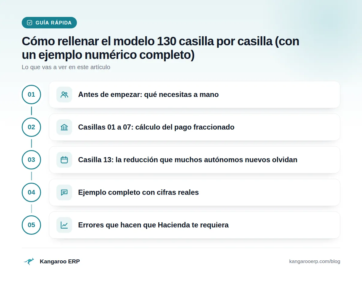
Task: Click the checkmark icon in GUÍA RÁPIDA badge
Action: [30, 23]
